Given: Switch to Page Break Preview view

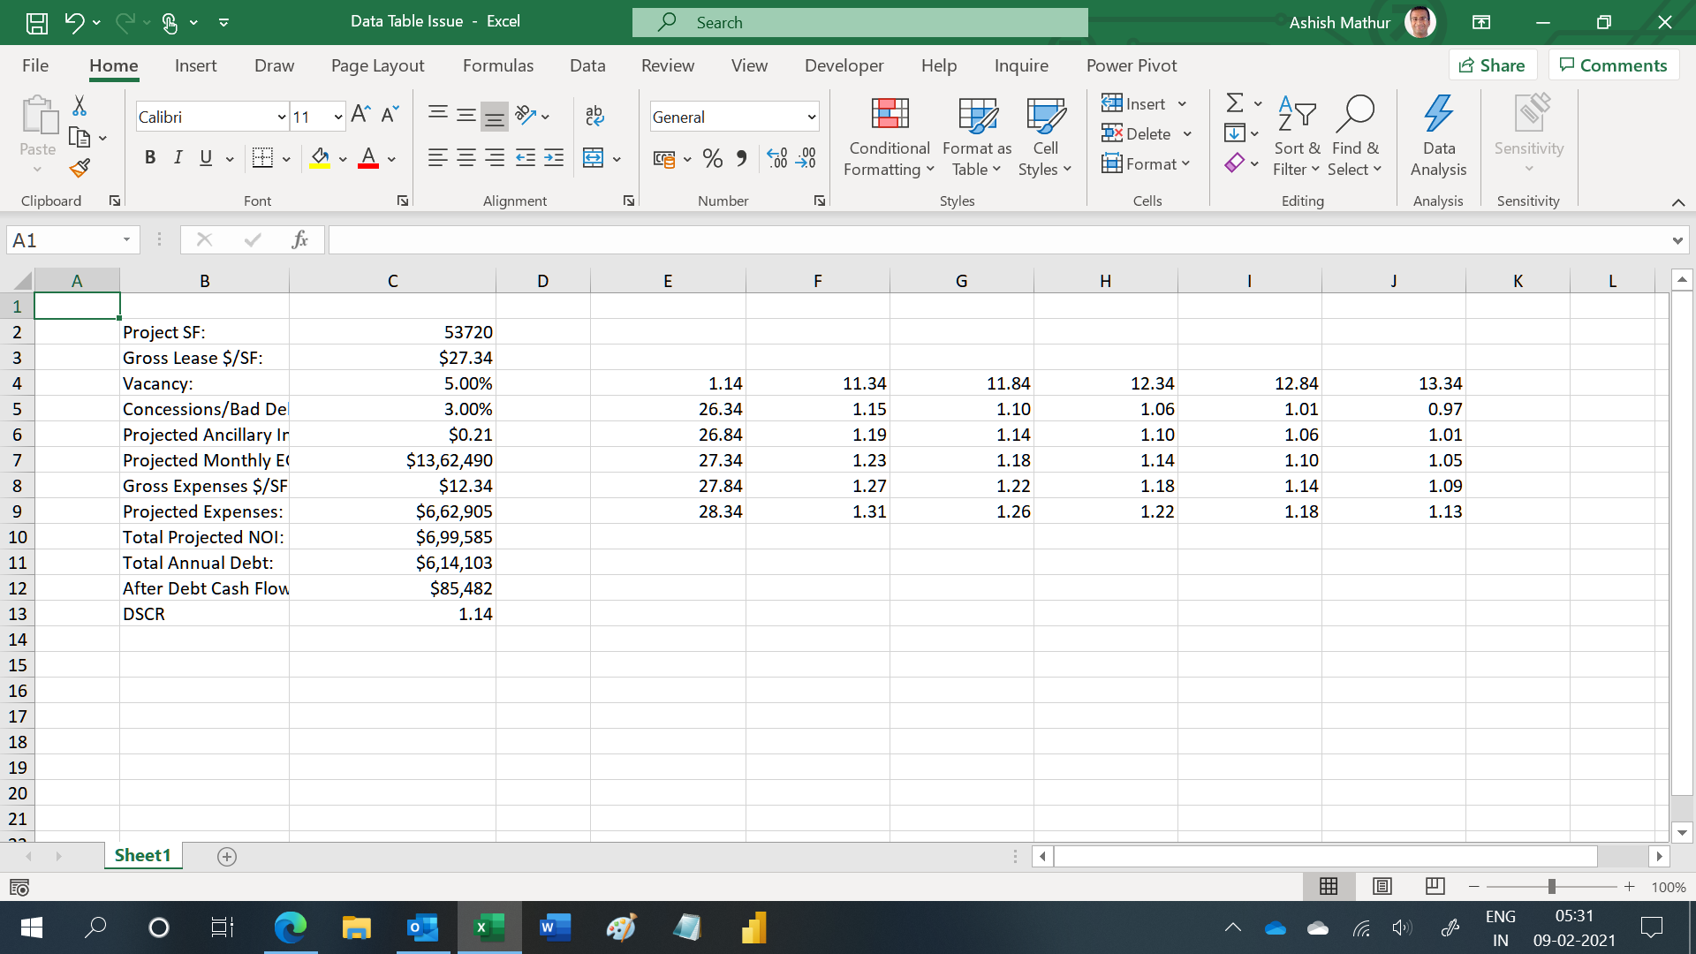Looking at the screenshot, I should [1435, 886].
